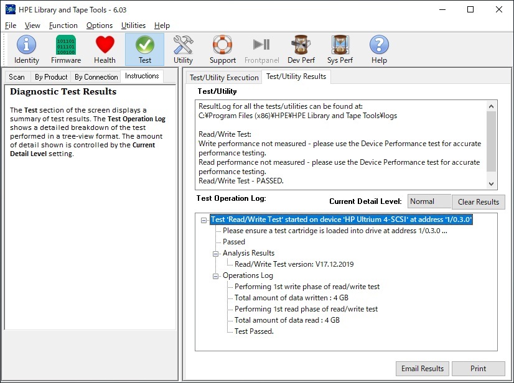Switch to the By Connection tab
This screenshot has height=383, width=514.
tap(96, 77)
